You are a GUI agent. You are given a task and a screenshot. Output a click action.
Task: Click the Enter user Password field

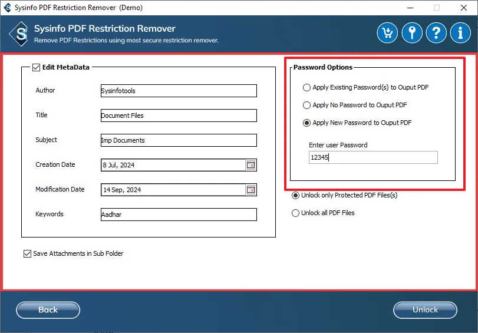coord(373,157)
